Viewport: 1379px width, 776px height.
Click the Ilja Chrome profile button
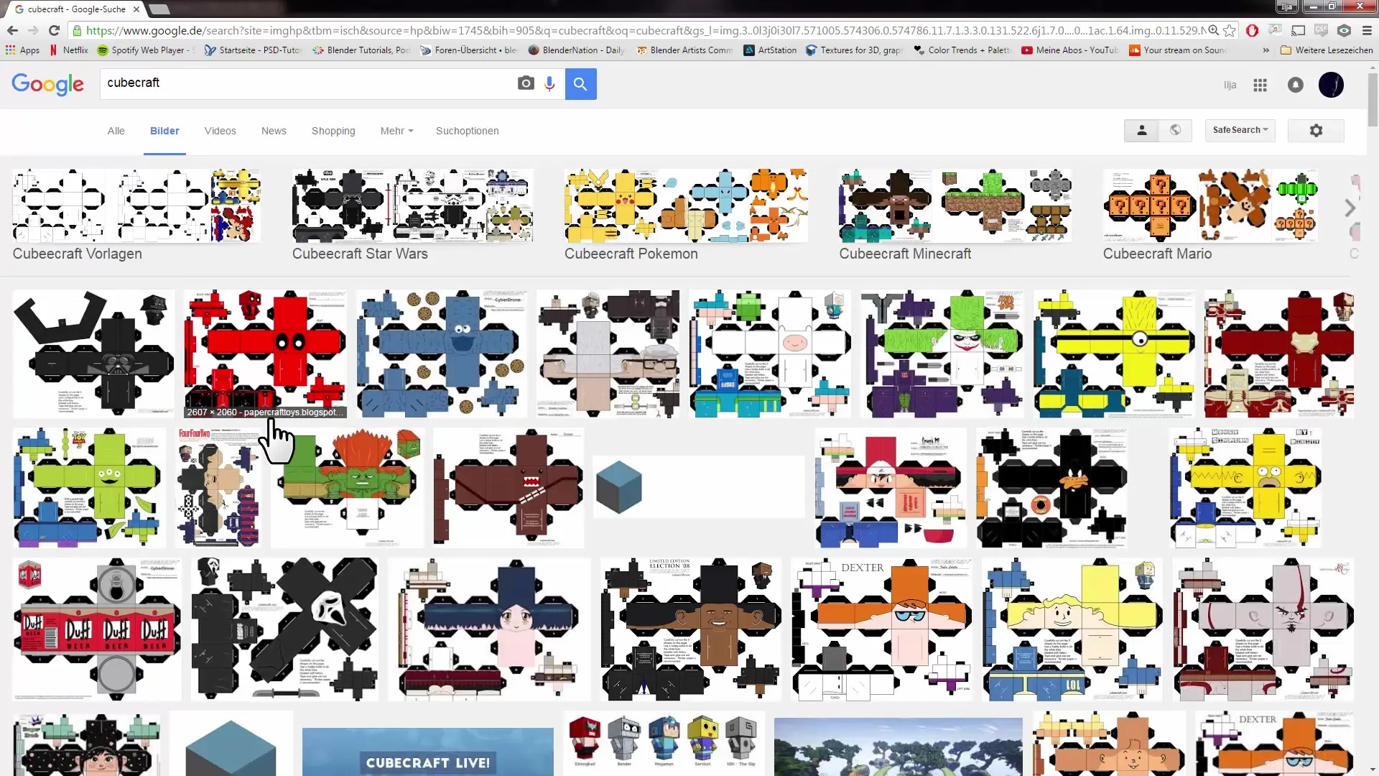coord(1286,6)
